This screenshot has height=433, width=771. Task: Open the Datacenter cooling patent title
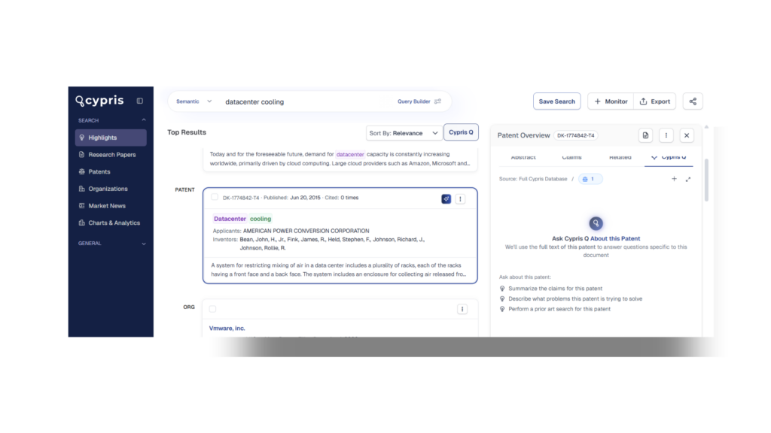242,219
